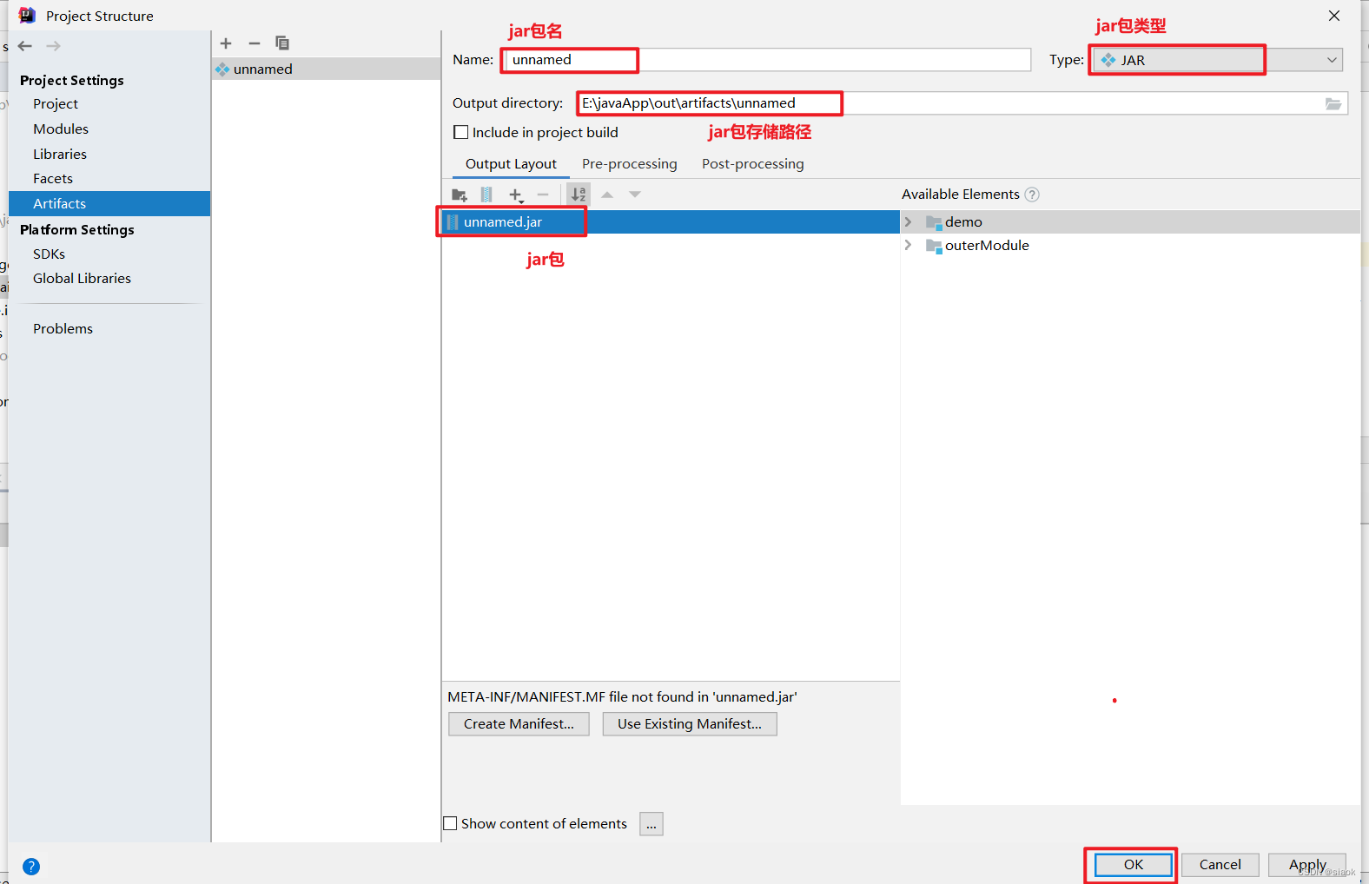This screenshot has width=1369, height=884.
Task: Select Artifacts in the sidebar
Action: (109, 204)
